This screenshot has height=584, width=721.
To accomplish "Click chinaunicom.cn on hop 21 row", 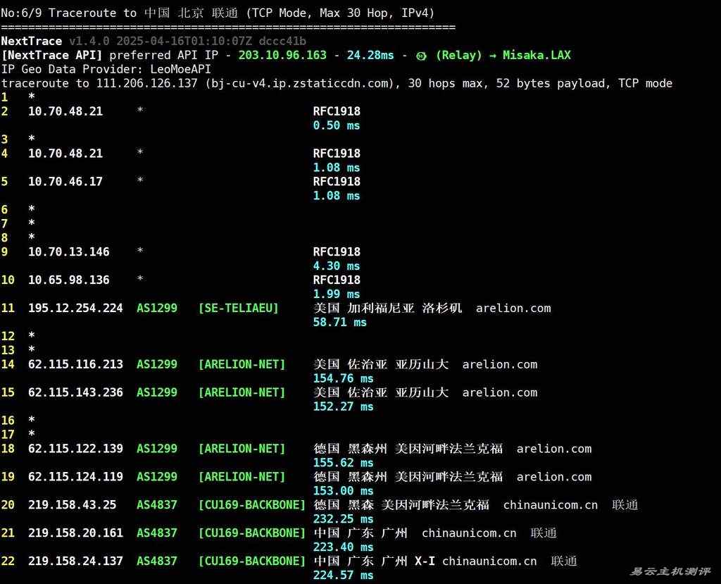I will point(469,533).
